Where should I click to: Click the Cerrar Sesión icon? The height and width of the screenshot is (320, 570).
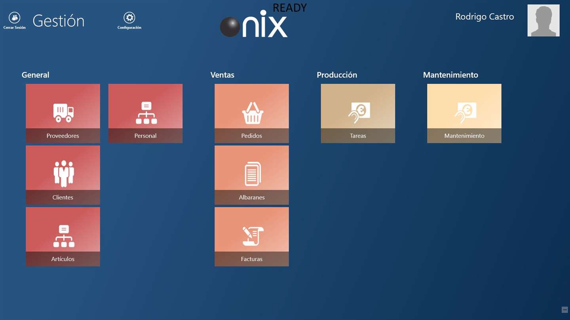pyautogui.click(x=15, y=18)
